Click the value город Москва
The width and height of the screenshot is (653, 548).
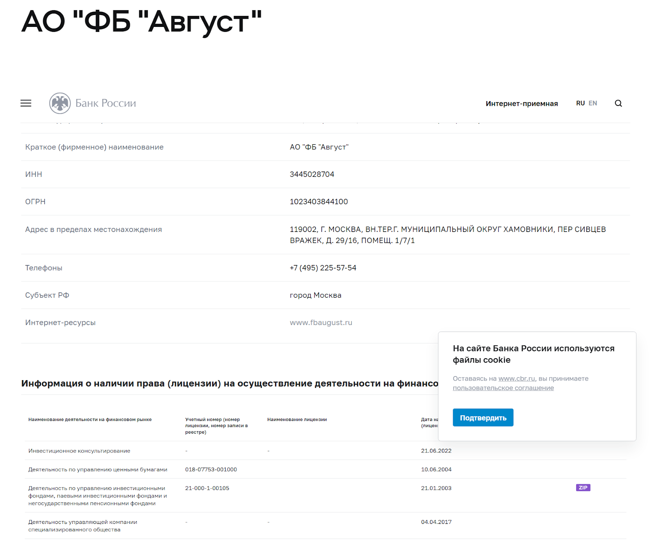315,295
